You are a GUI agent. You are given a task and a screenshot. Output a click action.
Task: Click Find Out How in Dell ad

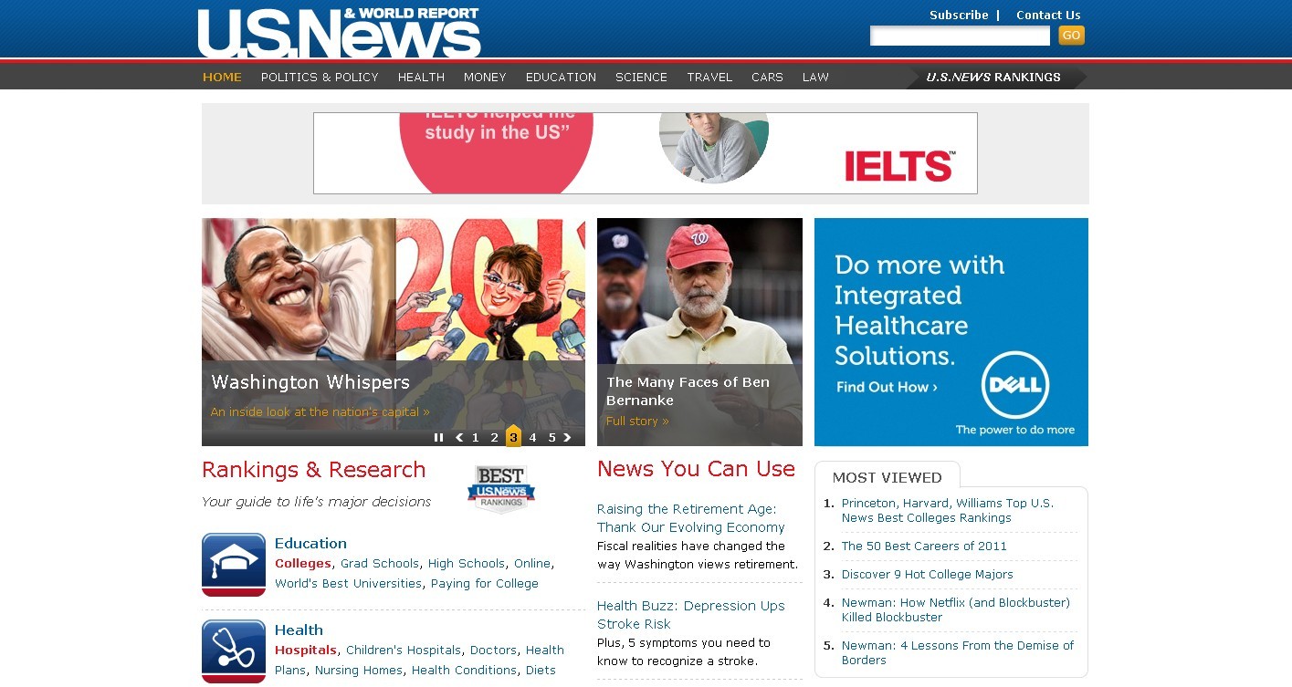point(887,387)
